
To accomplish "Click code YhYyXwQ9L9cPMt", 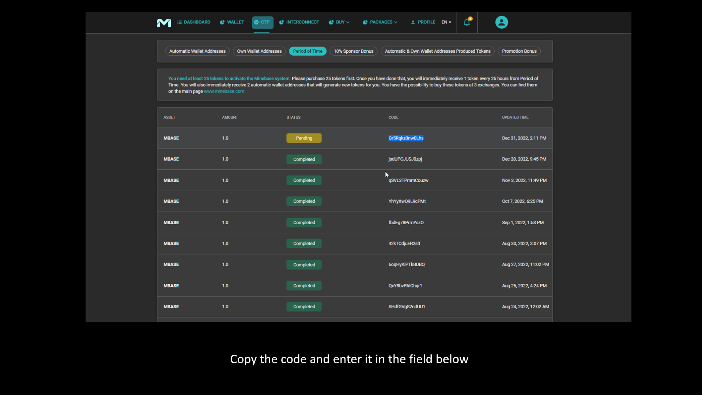I will click(407, 201).
